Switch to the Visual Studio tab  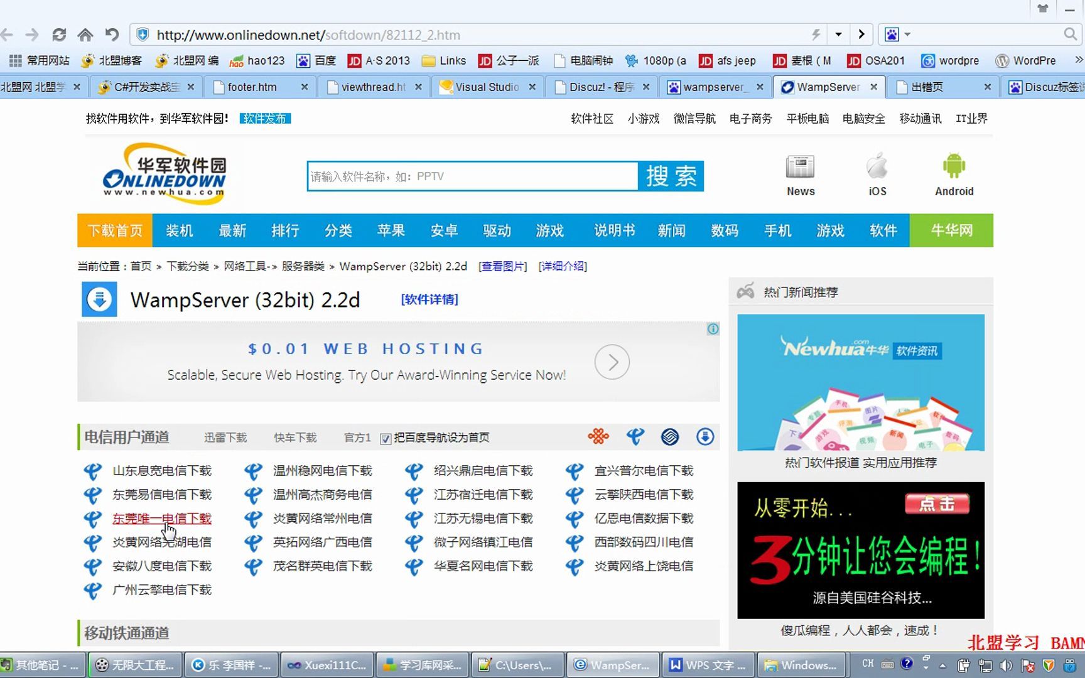[x=487, y=87]
